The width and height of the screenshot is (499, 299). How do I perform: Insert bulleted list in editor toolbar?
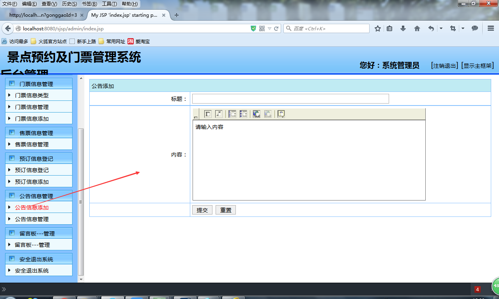click(x=243, y=114)
